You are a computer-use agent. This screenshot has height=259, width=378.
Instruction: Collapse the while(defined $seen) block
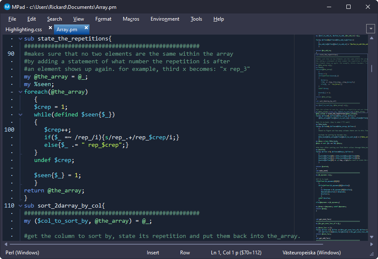click(20, 115)
